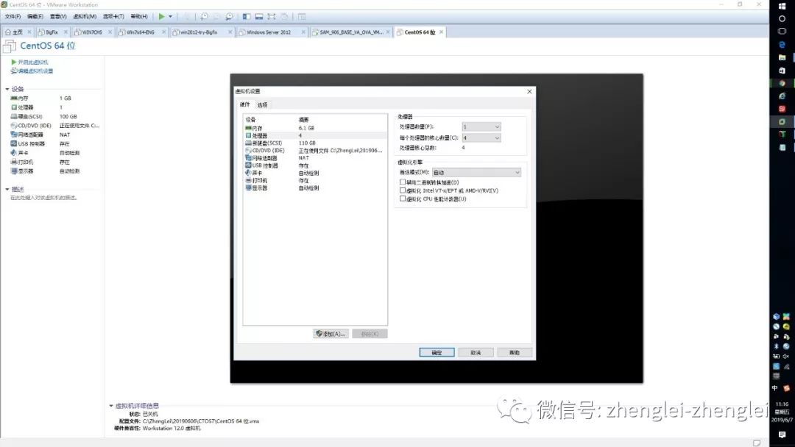This screenshot has height=447, width=795.
Task: Open Google Chrome from the taskbar
Action: pyautogui.click(x=782, y=83)
